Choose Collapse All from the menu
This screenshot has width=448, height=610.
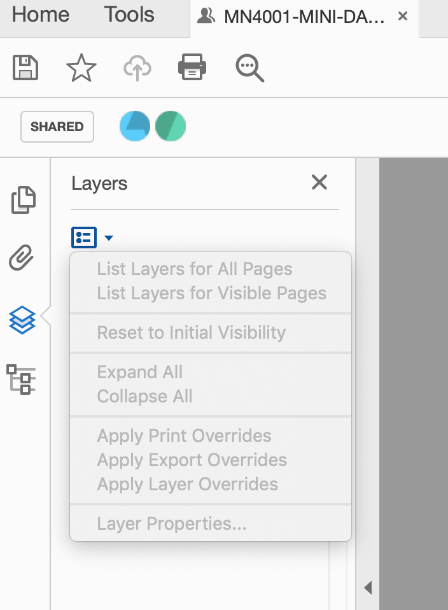(x=144, y=396)
